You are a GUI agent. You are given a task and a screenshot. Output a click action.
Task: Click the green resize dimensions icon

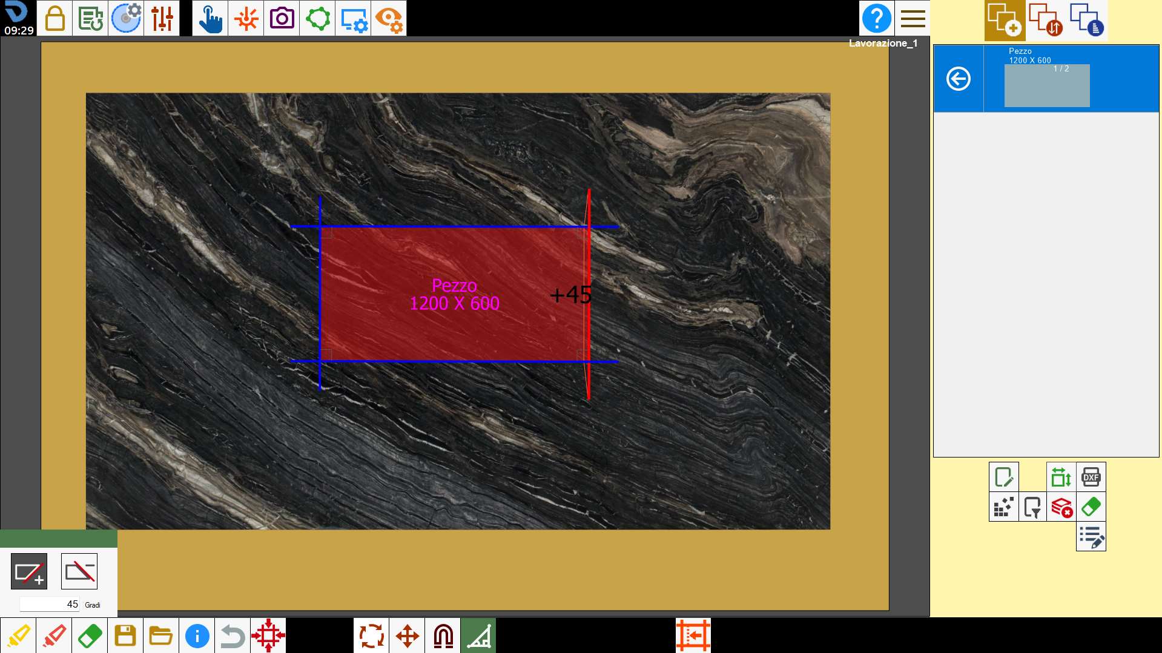click(1061, 477)
